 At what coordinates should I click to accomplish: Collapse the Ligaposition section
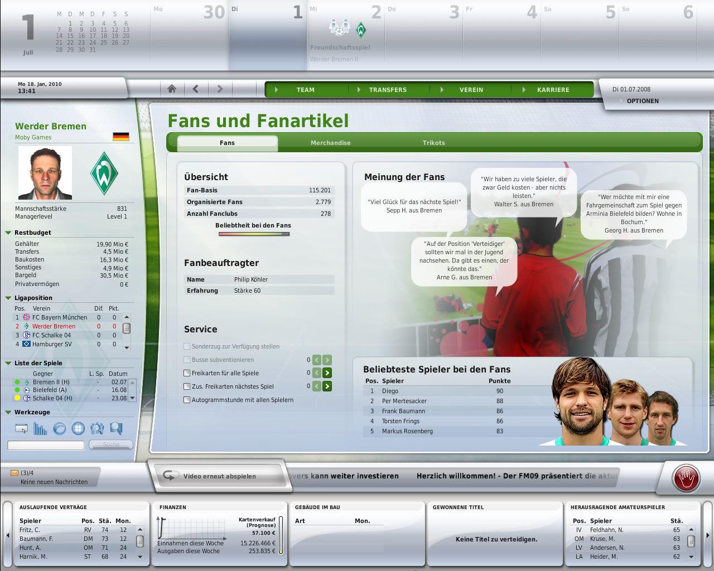click(x=8, y=298)
